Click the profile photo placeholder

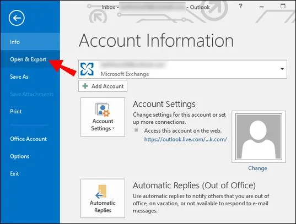tap(259, 136)
